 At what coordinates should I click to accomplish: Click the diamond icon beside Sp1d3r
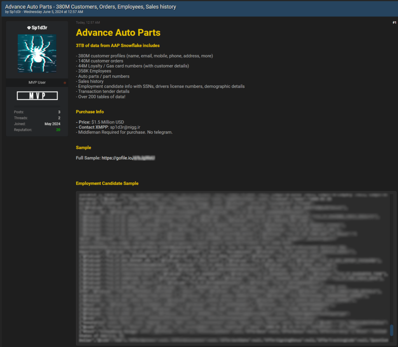click(29, 28)
